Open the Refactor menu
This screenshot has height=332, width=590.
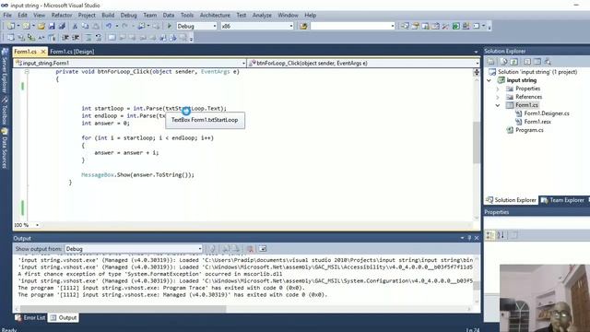coord(62,15)
